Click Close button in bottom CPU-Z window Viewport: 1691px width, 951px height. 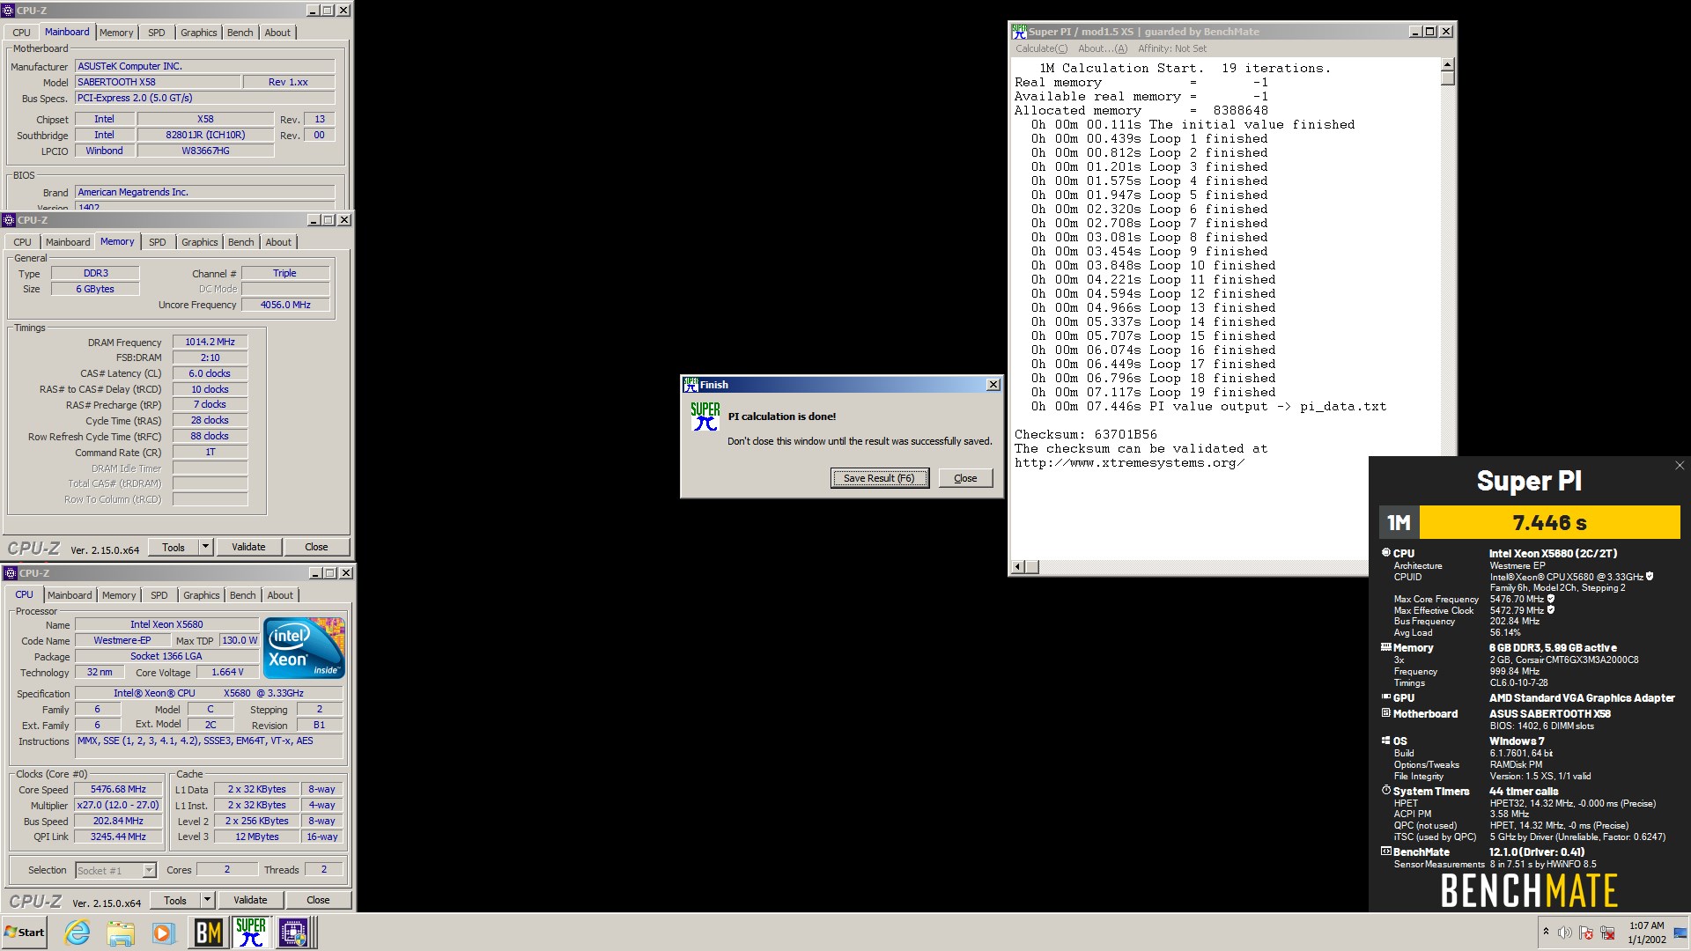(x=318, y=900)
